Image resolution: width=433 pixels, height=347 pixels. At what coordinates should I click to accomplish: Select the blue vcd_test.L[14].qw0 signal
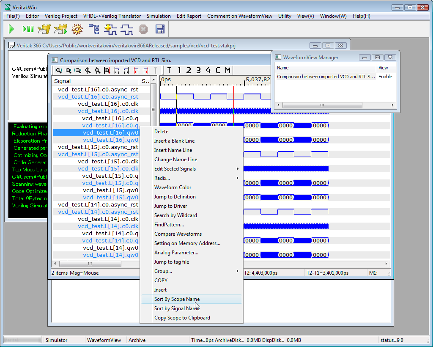110,255
